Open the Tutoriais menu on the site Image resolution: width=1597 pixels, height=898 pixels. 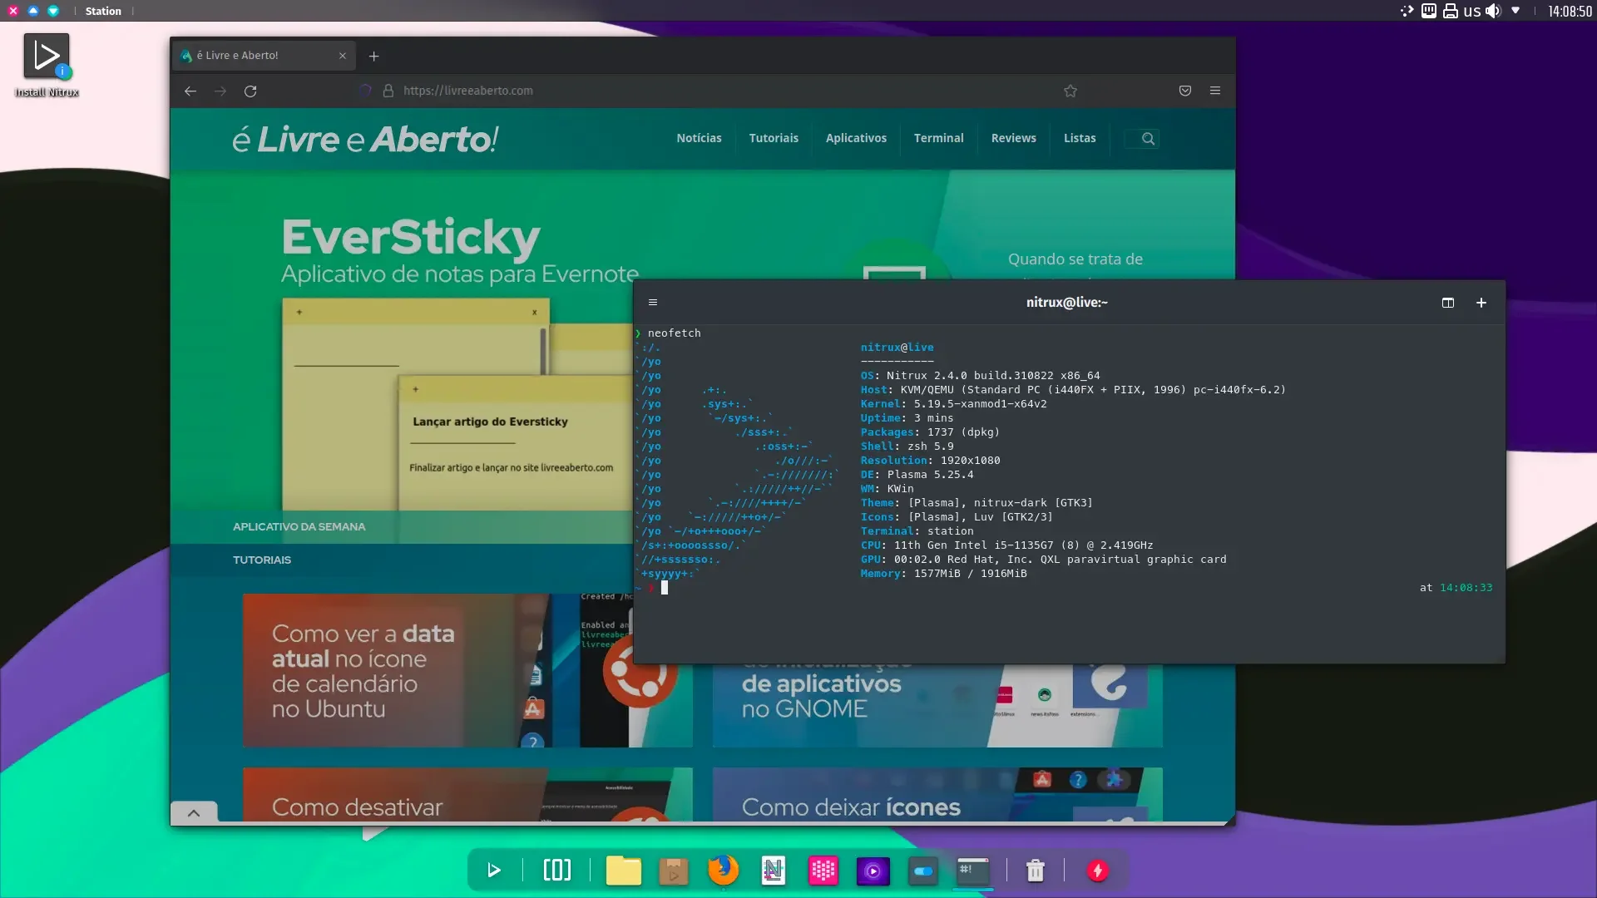774,138
